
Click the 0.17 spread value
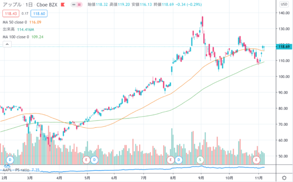coord(25,14)
